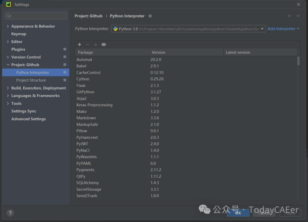Screen dimensions: 308x222
Task: Select the Flask package row
Action: (186, 85)
